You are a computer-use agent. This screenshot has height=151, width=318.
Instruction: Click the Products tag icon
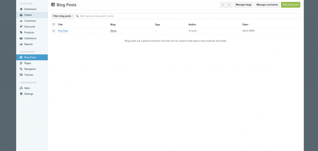21,33
